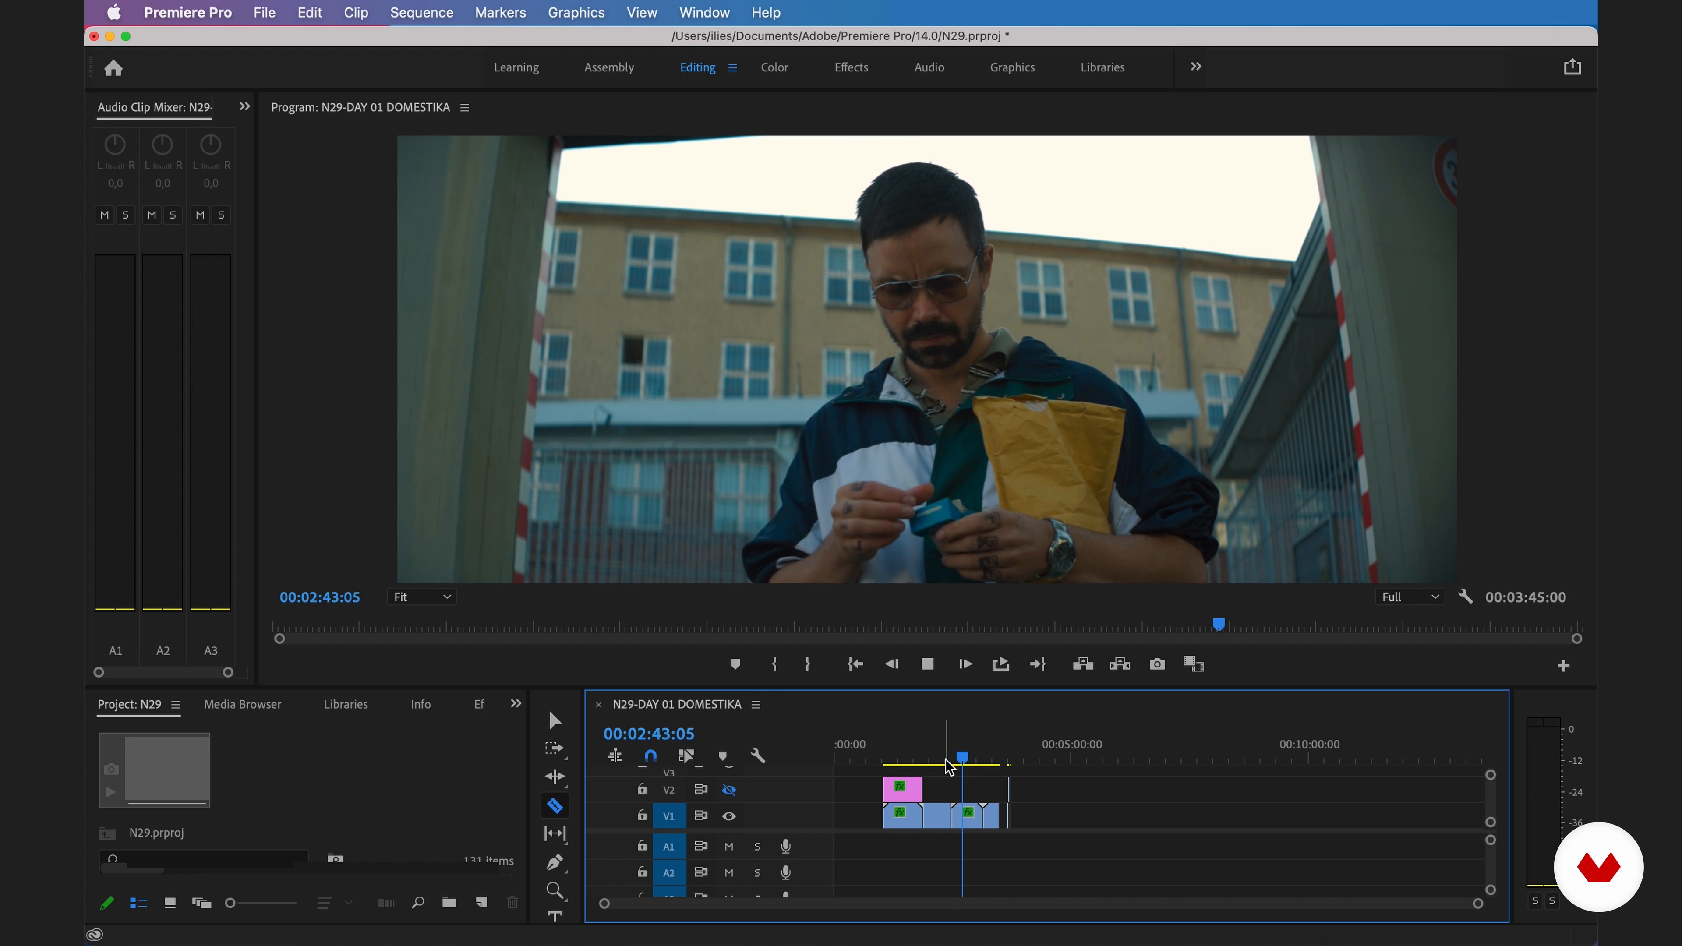
Task: Switch to the Effects workspace
Action: pos(852,67)
